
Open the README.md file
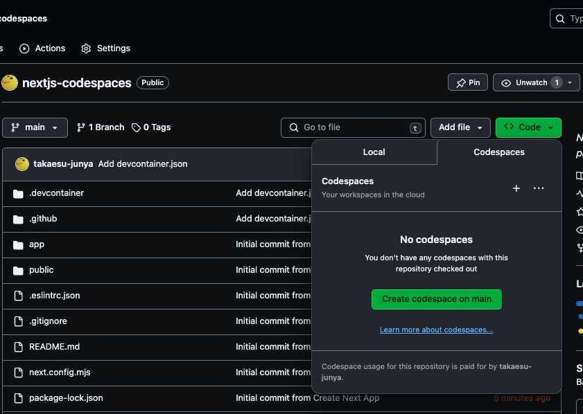tap(54, 347)
